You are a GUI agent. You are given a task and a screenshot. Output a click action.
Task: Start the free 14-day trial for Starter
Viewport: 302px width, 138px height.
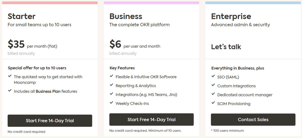[x=50, y=121]
